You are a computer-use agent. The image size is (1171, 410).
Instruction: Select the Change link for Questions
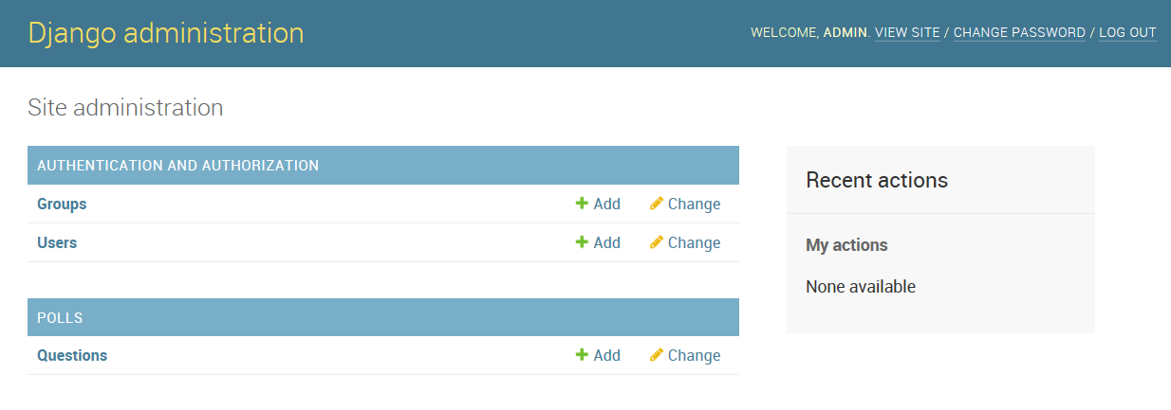(694, 355)
